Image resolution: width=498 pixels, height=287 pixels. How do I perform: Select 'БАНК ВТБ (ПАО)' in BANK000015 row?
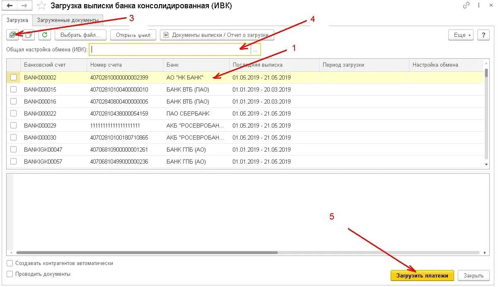point(196,89)
